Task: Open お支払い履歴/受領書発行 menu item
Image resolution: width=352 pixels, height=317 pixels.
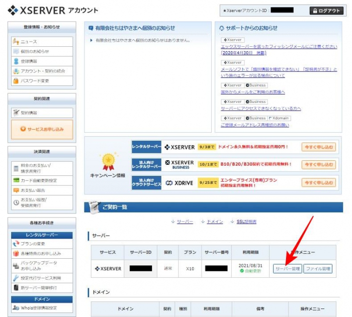Action: tap(42, 202)
